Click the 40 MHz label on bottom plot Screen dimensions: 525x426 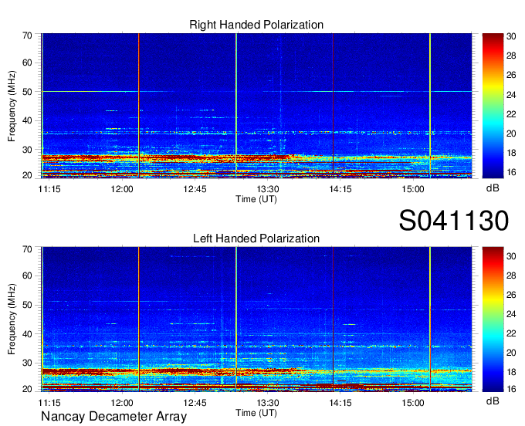click(27, 333)
